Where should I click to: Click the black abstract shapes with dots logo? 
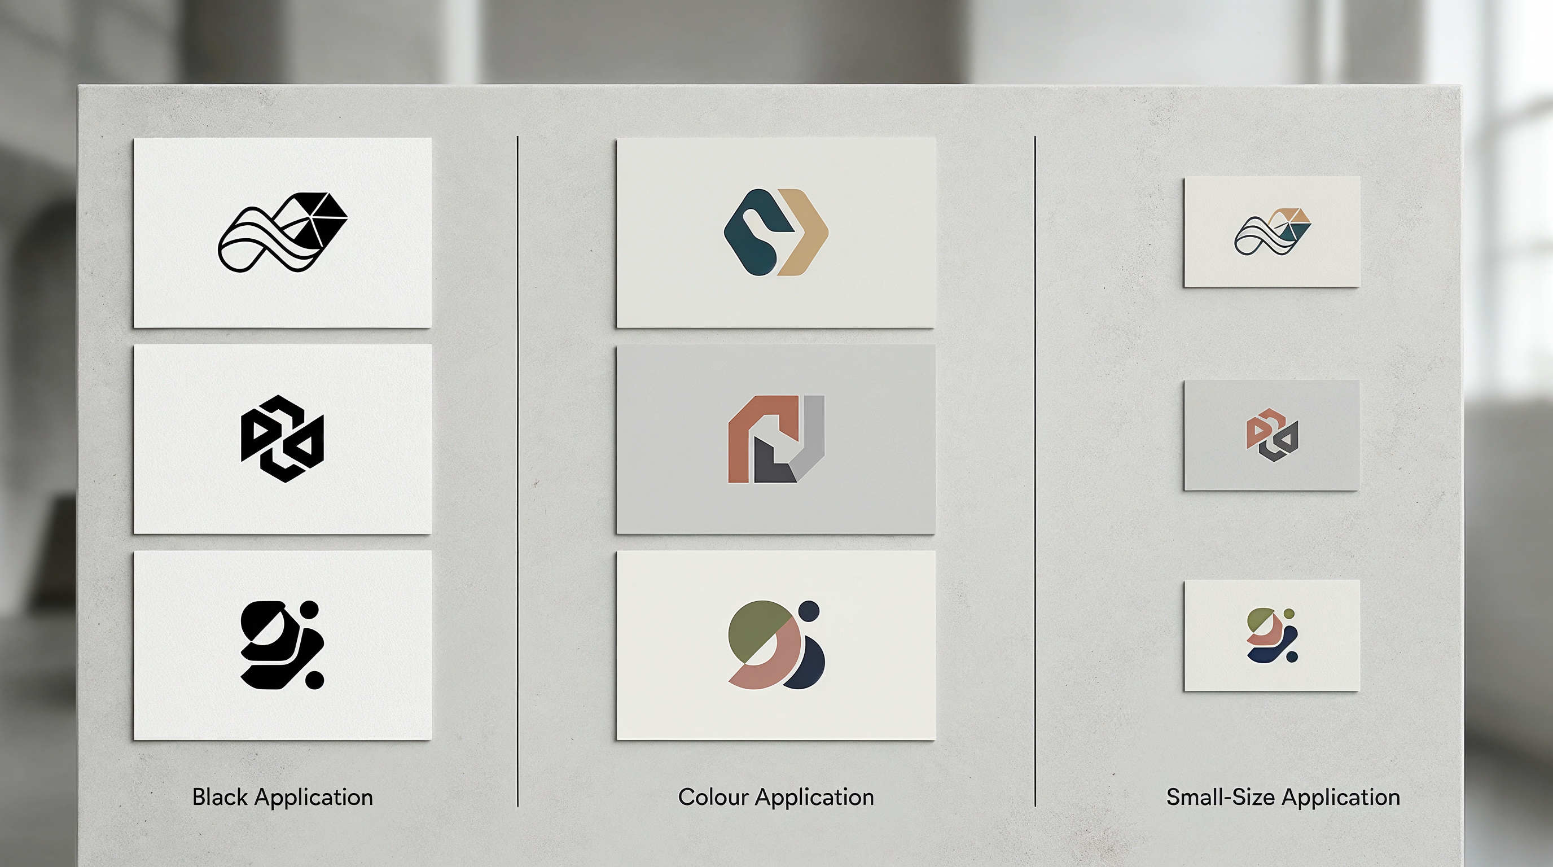(x=282, y=645)
